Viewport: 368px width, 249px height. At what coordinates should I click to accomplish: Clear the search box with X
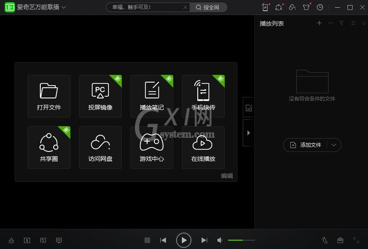185,8
